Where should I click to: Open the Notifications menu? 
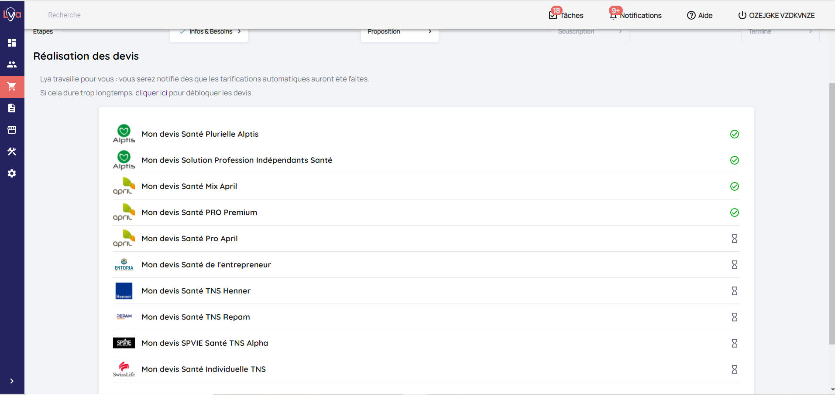click(x=636, y=15)
